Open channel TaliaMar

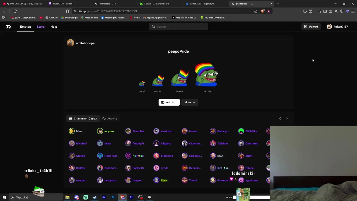click(x=219, y=143)
